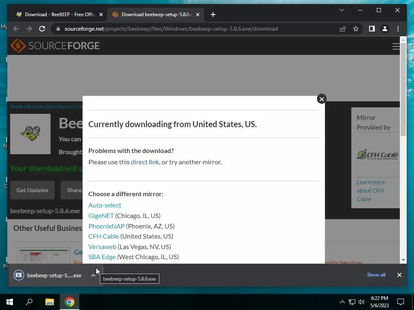The height and width of the screenshot is (310, 414).
Task: Click Browse Open Source breadcrumb
Action: (x=49, y=107)
